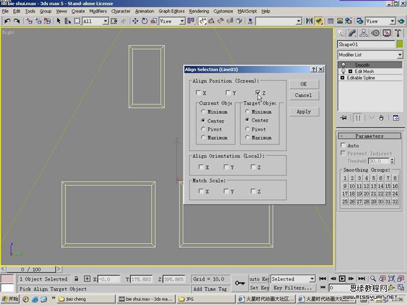This screenshot has height=305, width=407.
Task: Go to the animation start frame
Action: [x=323, y=279]
